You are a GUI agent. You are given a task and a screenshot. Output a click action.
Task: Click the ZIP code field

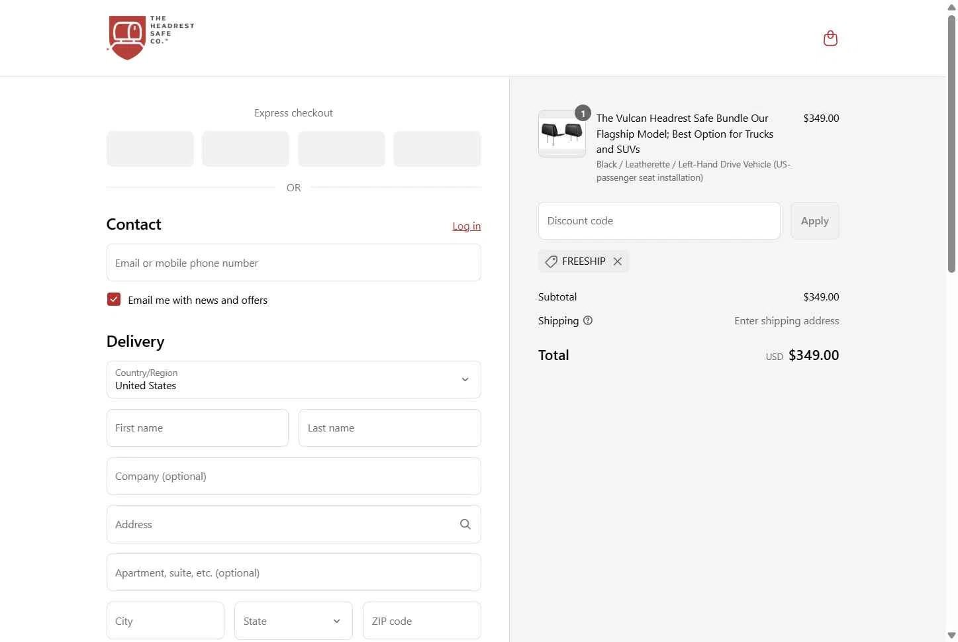(x=422, y=621)
